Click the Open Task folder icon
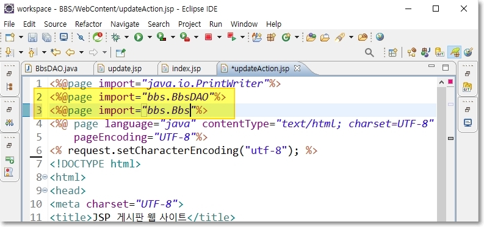 click(x=325, y=38)
